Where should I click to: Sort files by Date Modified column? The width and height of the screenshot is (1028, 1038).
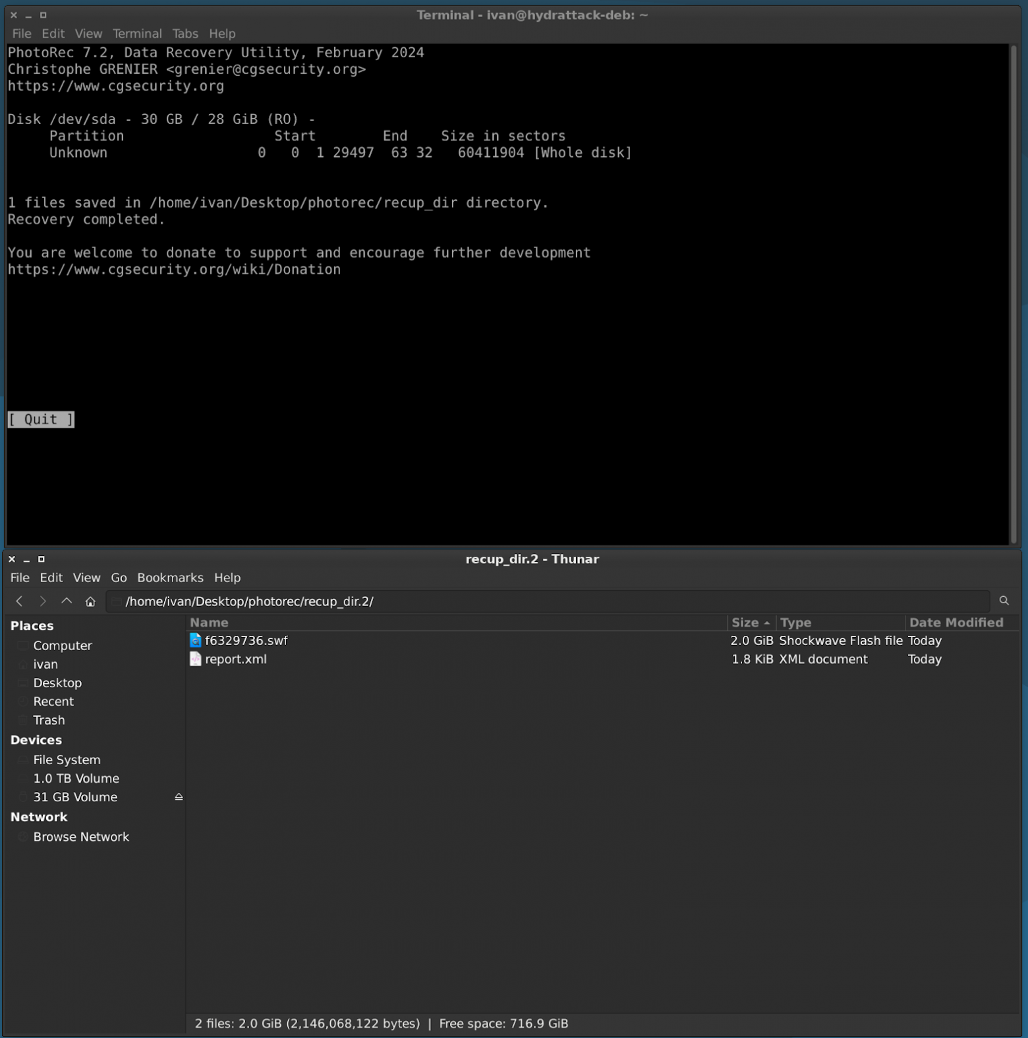(962, 623)
